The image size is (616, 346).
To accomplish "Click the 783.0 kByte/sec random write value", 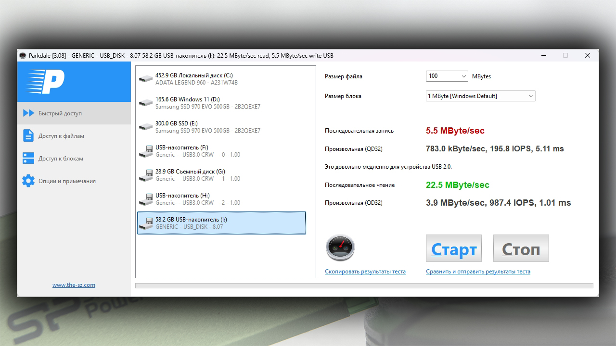I will 495,149.
